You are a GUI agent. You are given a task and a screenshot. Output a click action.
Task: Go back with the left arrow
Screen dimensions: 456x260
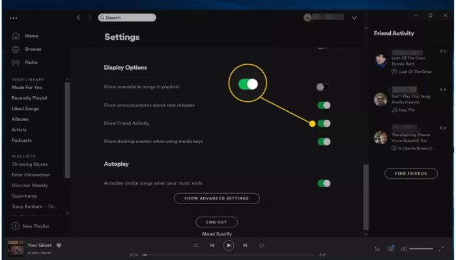pyautogui.click(x=79, y=18)
